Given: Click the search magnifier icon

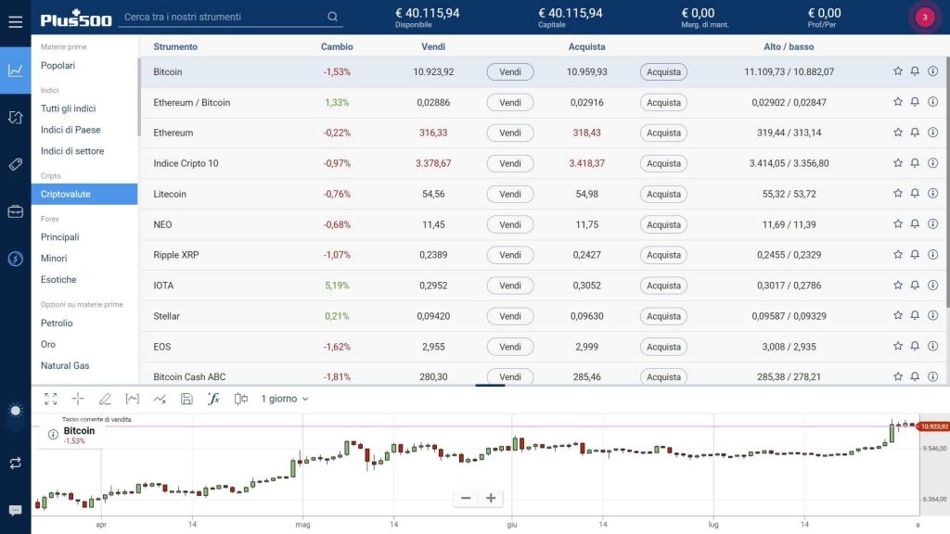Looking at the screenshot, I should click(333, 17).
